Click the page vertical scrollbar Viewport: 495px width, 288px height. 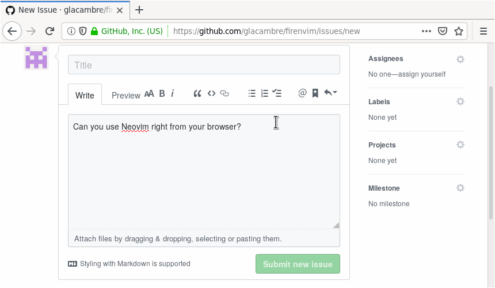[491, 153]
